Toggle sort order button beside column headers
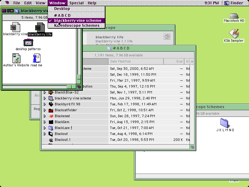This screenshot has height=187, width=249. (192, 61)
